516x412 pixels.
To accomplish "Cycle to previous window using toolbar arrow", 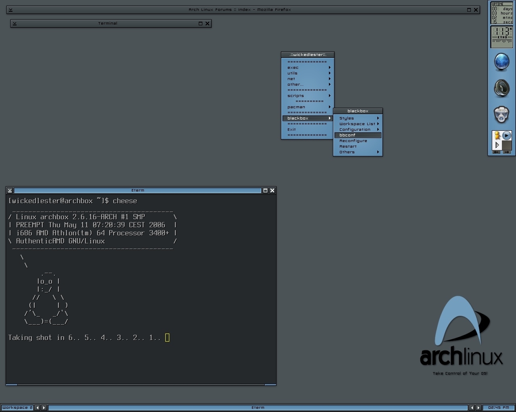I will [472, 408].
